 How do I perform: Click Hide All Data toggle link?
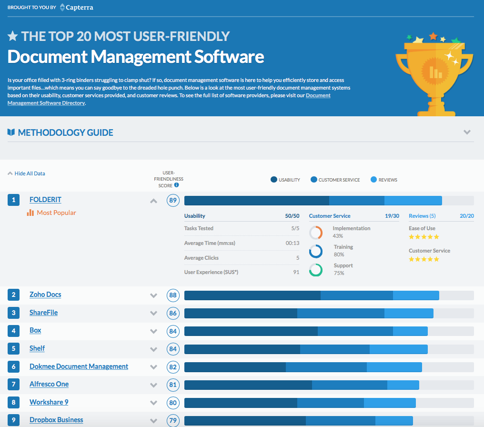click(26, 173)
